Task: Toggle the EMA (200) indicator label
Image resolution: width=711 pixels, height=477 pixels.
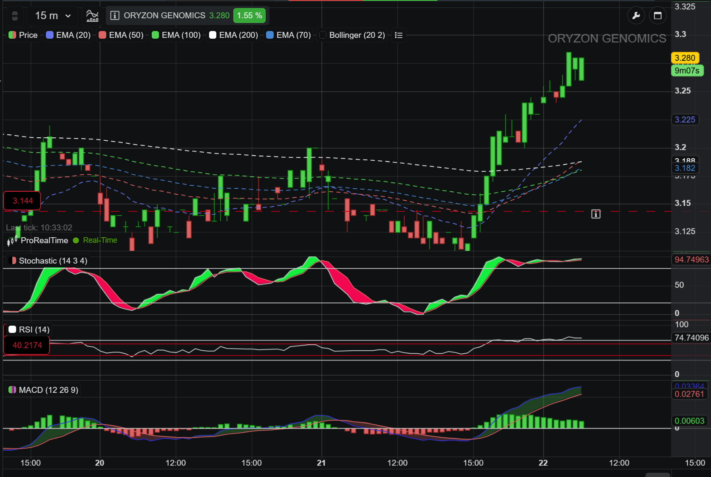Action: [x=234, y=35]
